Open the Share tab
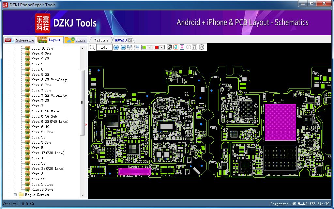This screenshot has height=209, width=334. click(75, 40)
